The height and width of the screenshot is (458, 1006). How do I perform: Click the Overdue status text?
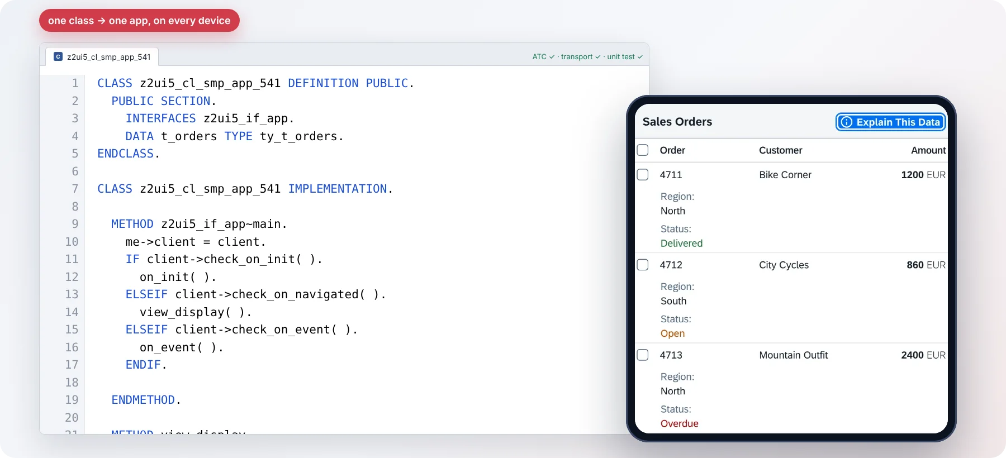(x=680, y=423)
